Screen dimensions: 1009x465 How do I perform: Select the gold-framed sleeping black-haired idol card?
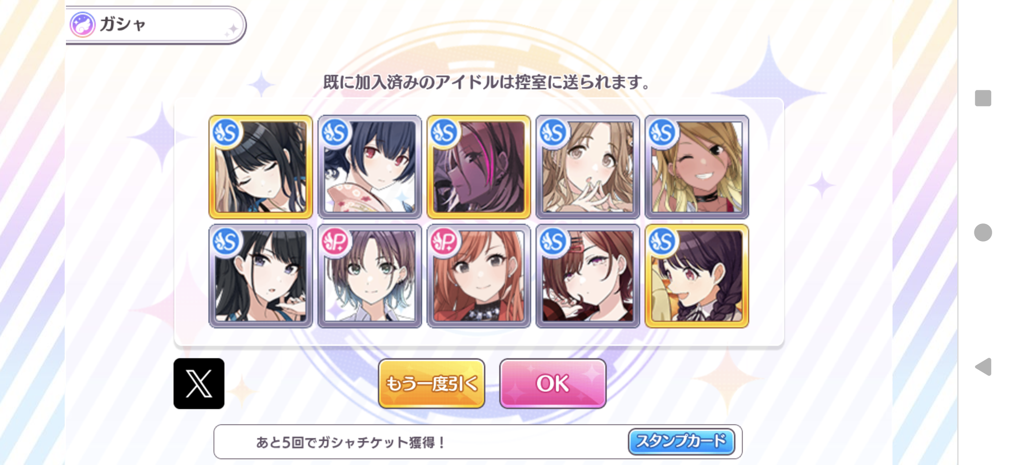(261, 167)
